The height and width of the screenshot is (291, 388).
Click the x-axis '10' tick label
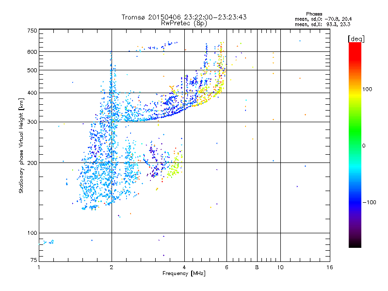point(280,267)
